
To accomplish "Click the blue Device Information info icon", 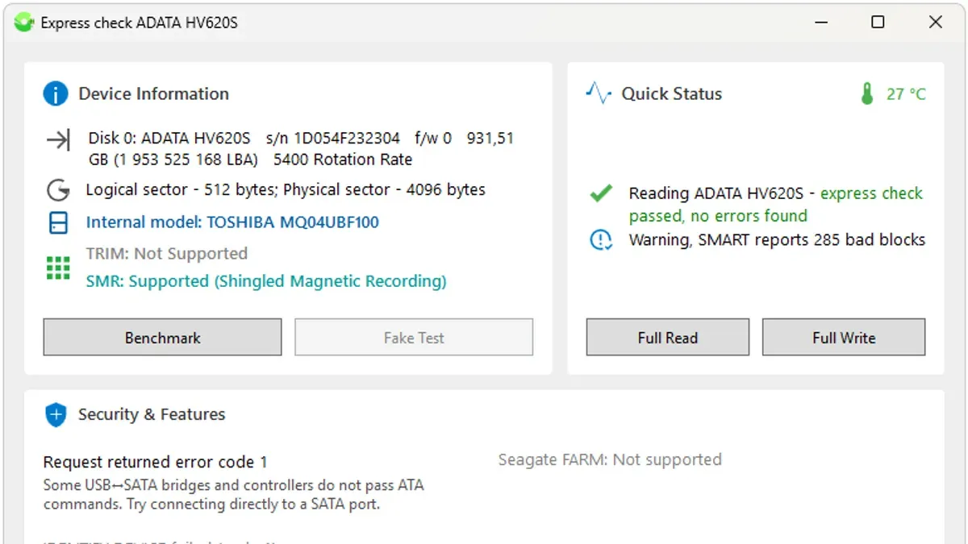I will click(55, 94).
